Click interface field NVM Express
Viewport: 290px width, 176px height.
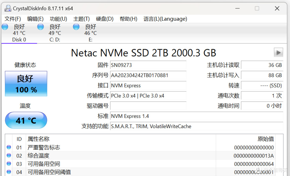(x=148, y=85)
